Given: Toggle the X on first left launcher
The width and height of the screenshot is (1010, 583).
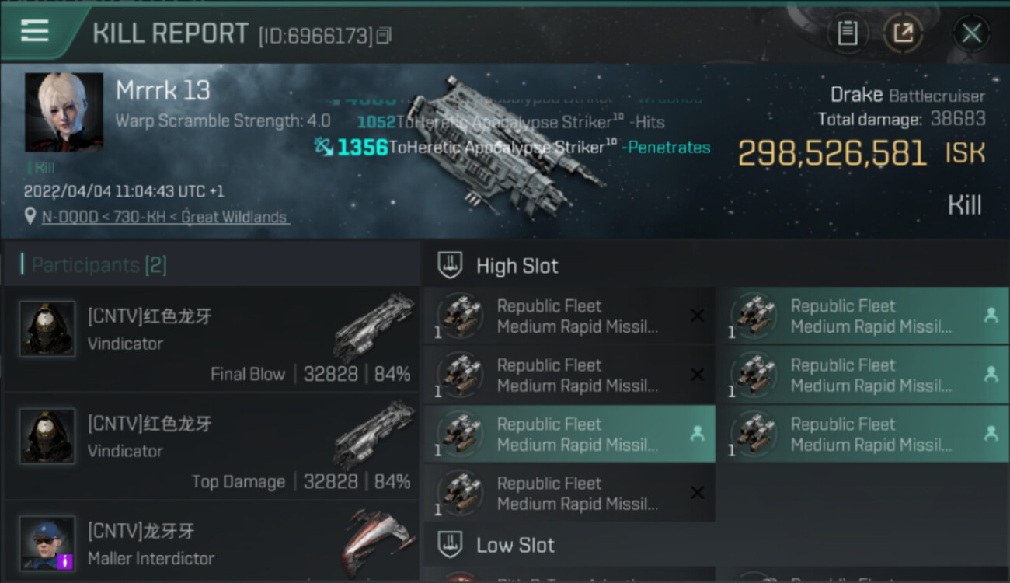Looking at the screenshot, I should (697, 316).
